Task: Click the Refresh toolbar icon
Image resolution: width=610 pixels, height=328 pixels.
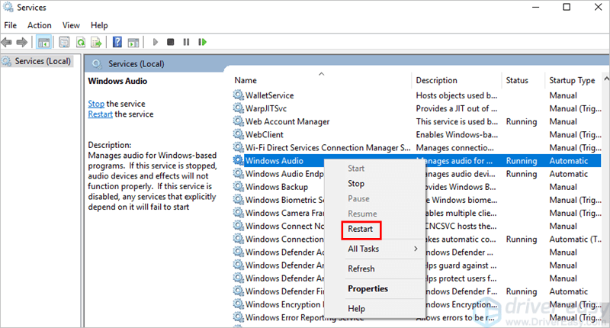Action: click(x=80, y=42)
